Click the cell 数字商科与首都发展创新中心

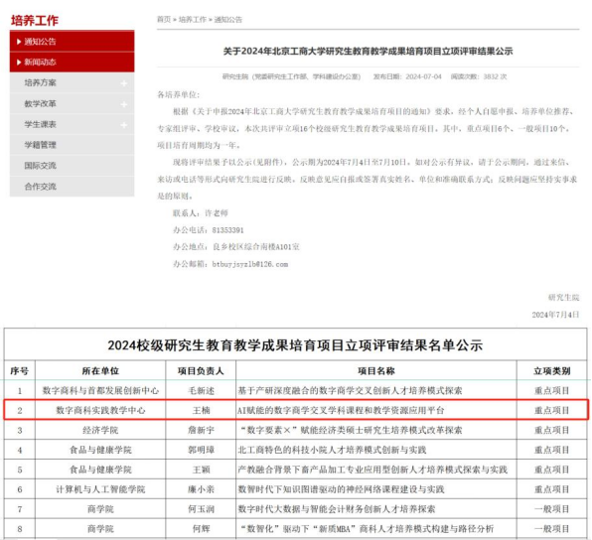click(100, 390)
